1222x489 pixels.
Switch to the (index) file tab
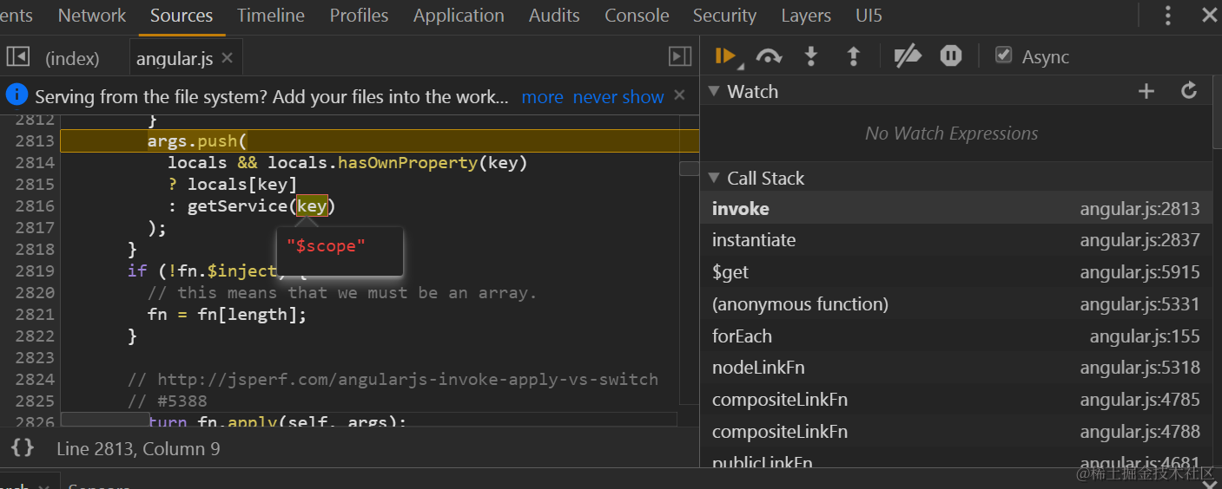(72, 58)
